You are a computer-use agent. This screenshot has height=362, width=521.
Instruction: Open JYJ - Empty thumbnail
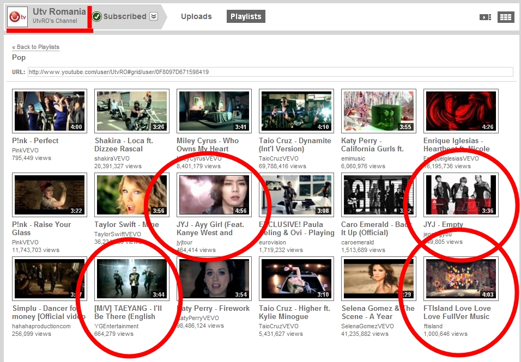[461, 195]
